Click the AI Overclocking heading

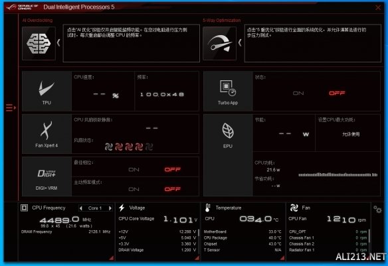click(x=37, y=21)
